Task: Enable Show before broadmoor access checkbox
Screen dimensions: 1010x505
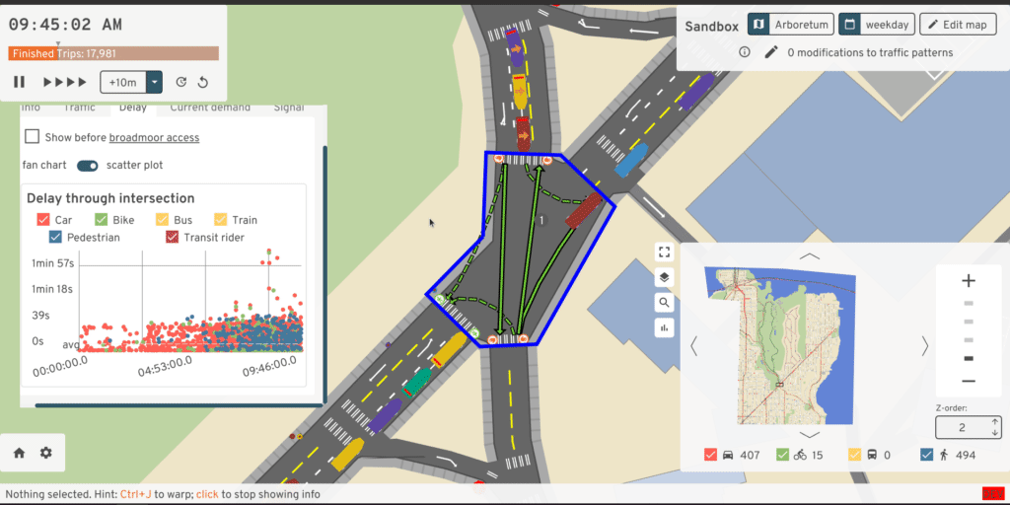Action: pyautogui.click(x=33, y=137)
